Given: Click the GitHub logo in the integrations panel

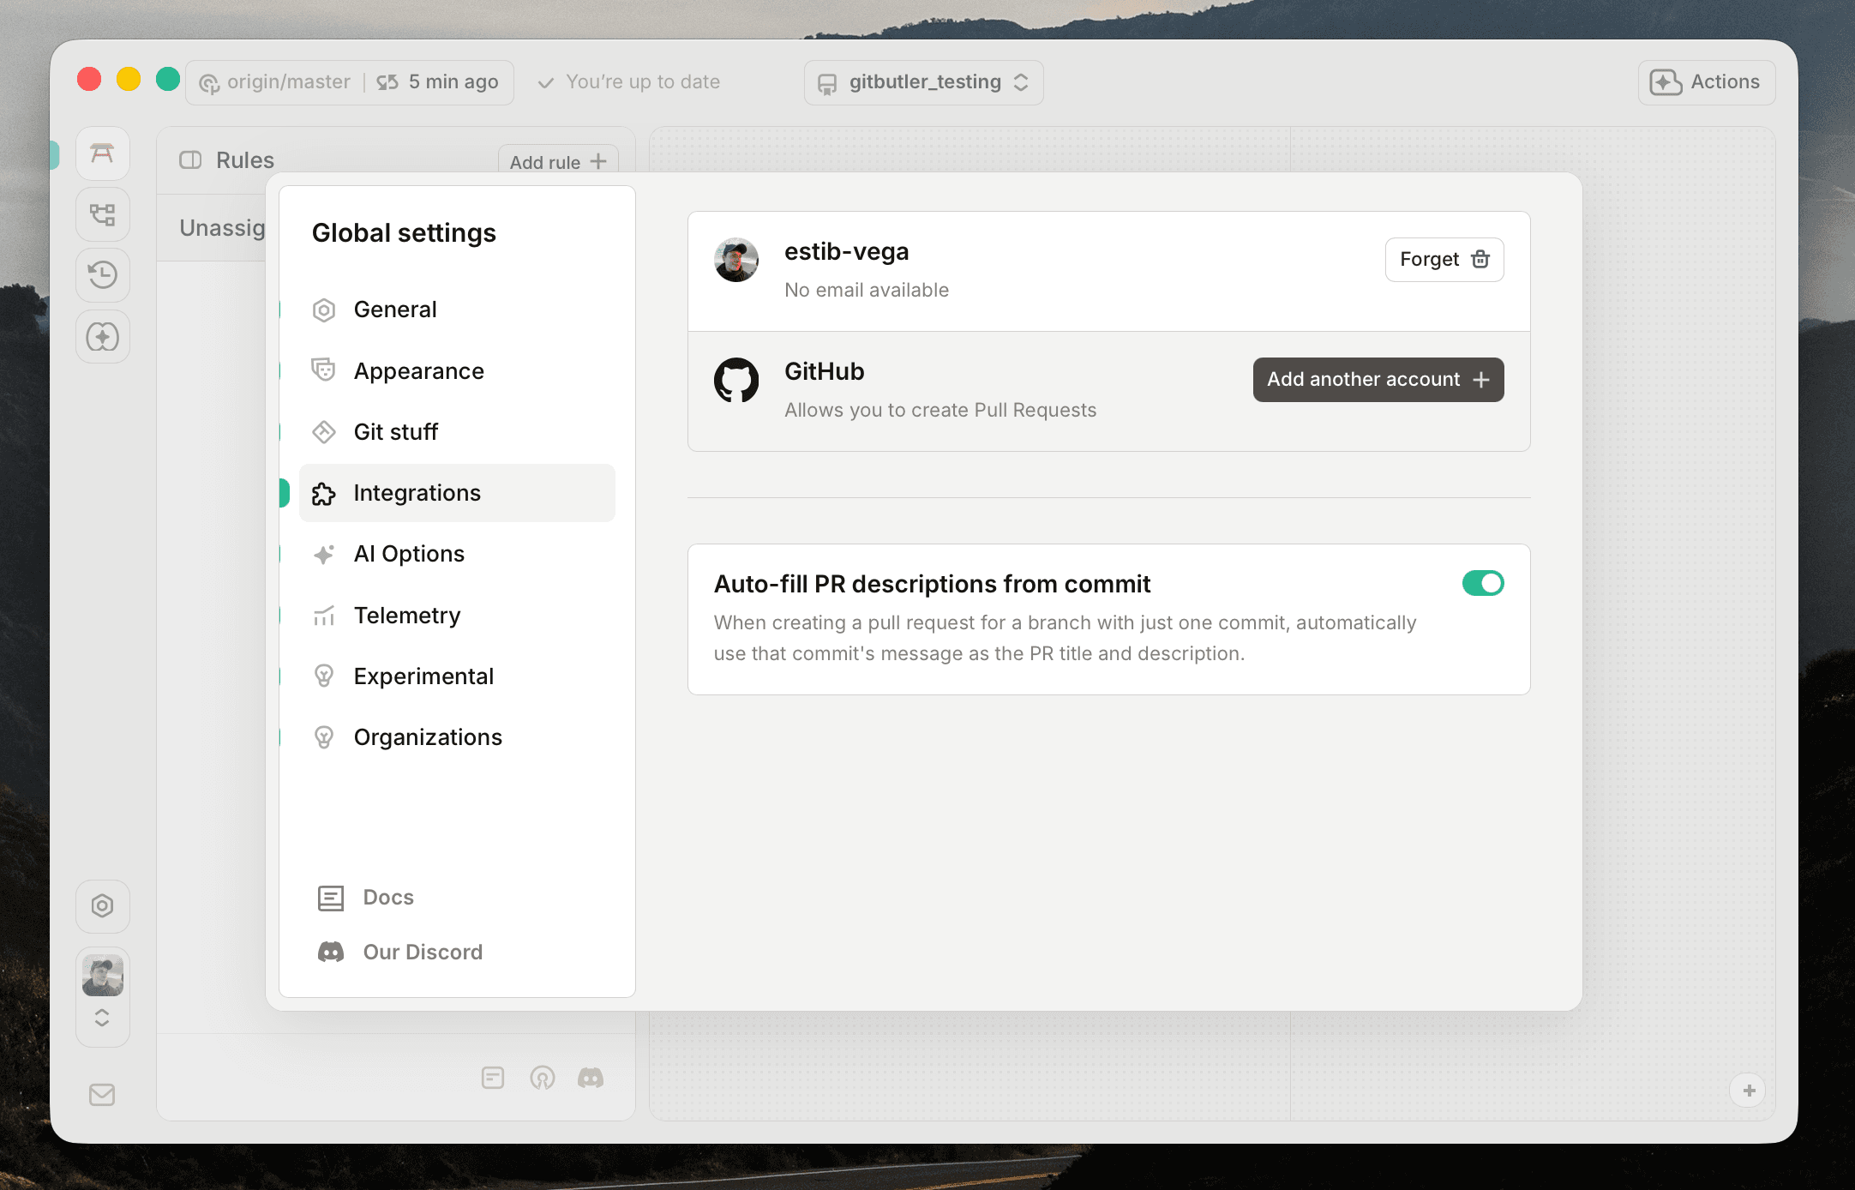Looking at the screenshot, I should coord(735,380).
